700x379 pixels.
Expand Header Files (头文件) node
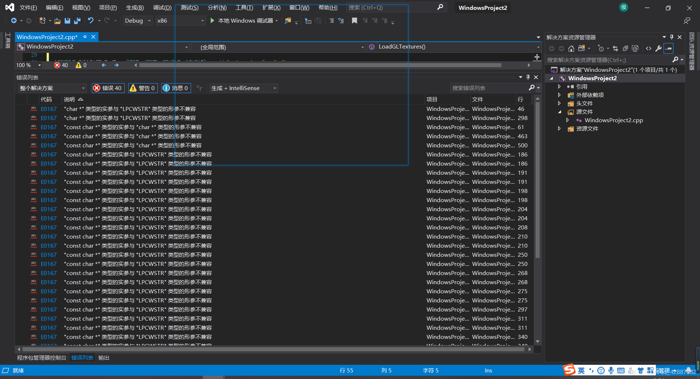coord(559,104)
